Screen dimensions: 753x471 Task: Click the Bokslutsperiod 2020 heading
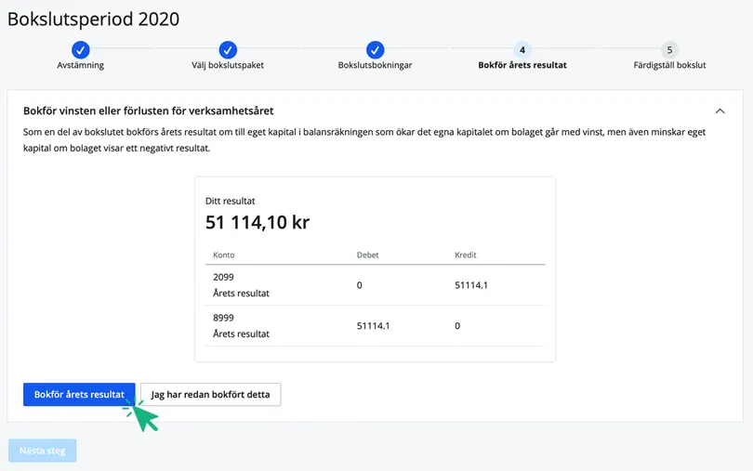coord(93,20)
